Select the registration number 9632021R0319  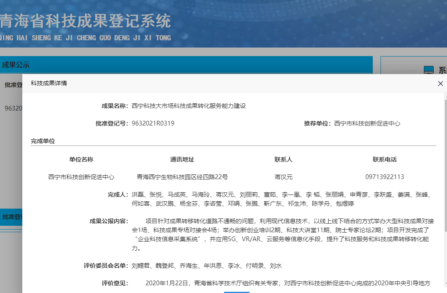(x=153, y=123)
